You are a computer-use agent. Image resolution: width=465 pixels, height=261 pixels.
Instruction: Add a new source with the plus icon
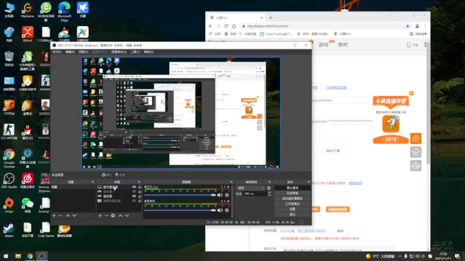100,216
